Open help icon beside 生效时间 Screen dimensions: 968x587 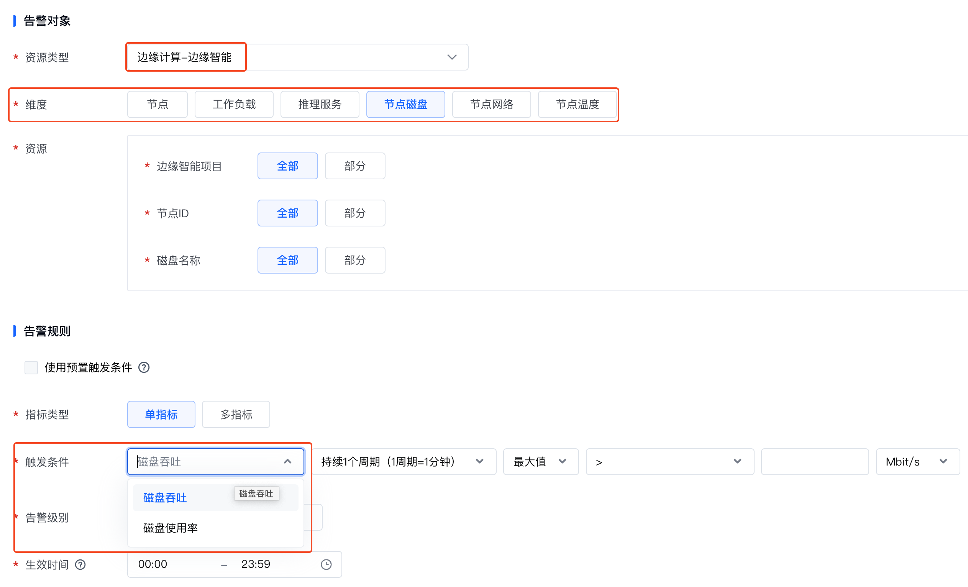pyautogui.click(x=80, y=565)
